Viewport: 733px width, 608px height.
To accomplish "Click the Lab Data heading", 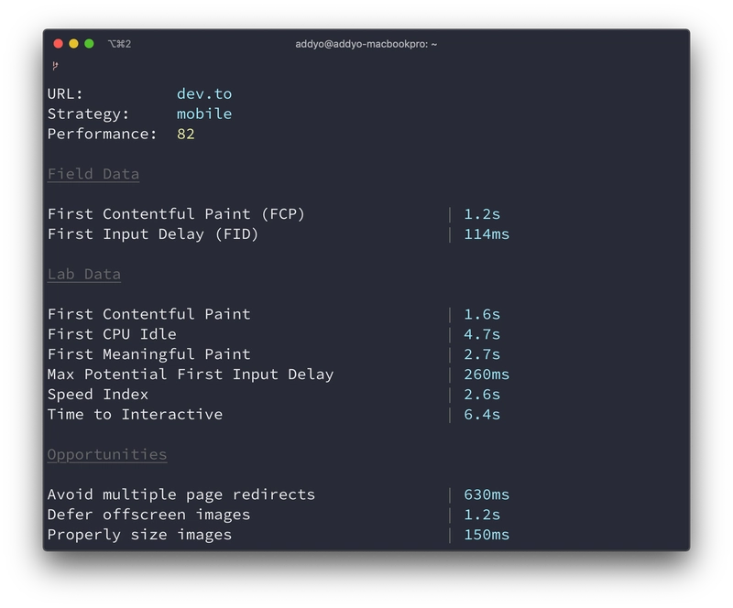I will 83,274.
